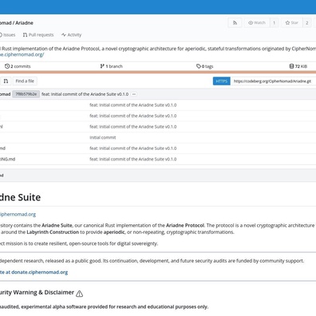Switch to the Issues tab
The image size is (316, 316).
[7, 35]
